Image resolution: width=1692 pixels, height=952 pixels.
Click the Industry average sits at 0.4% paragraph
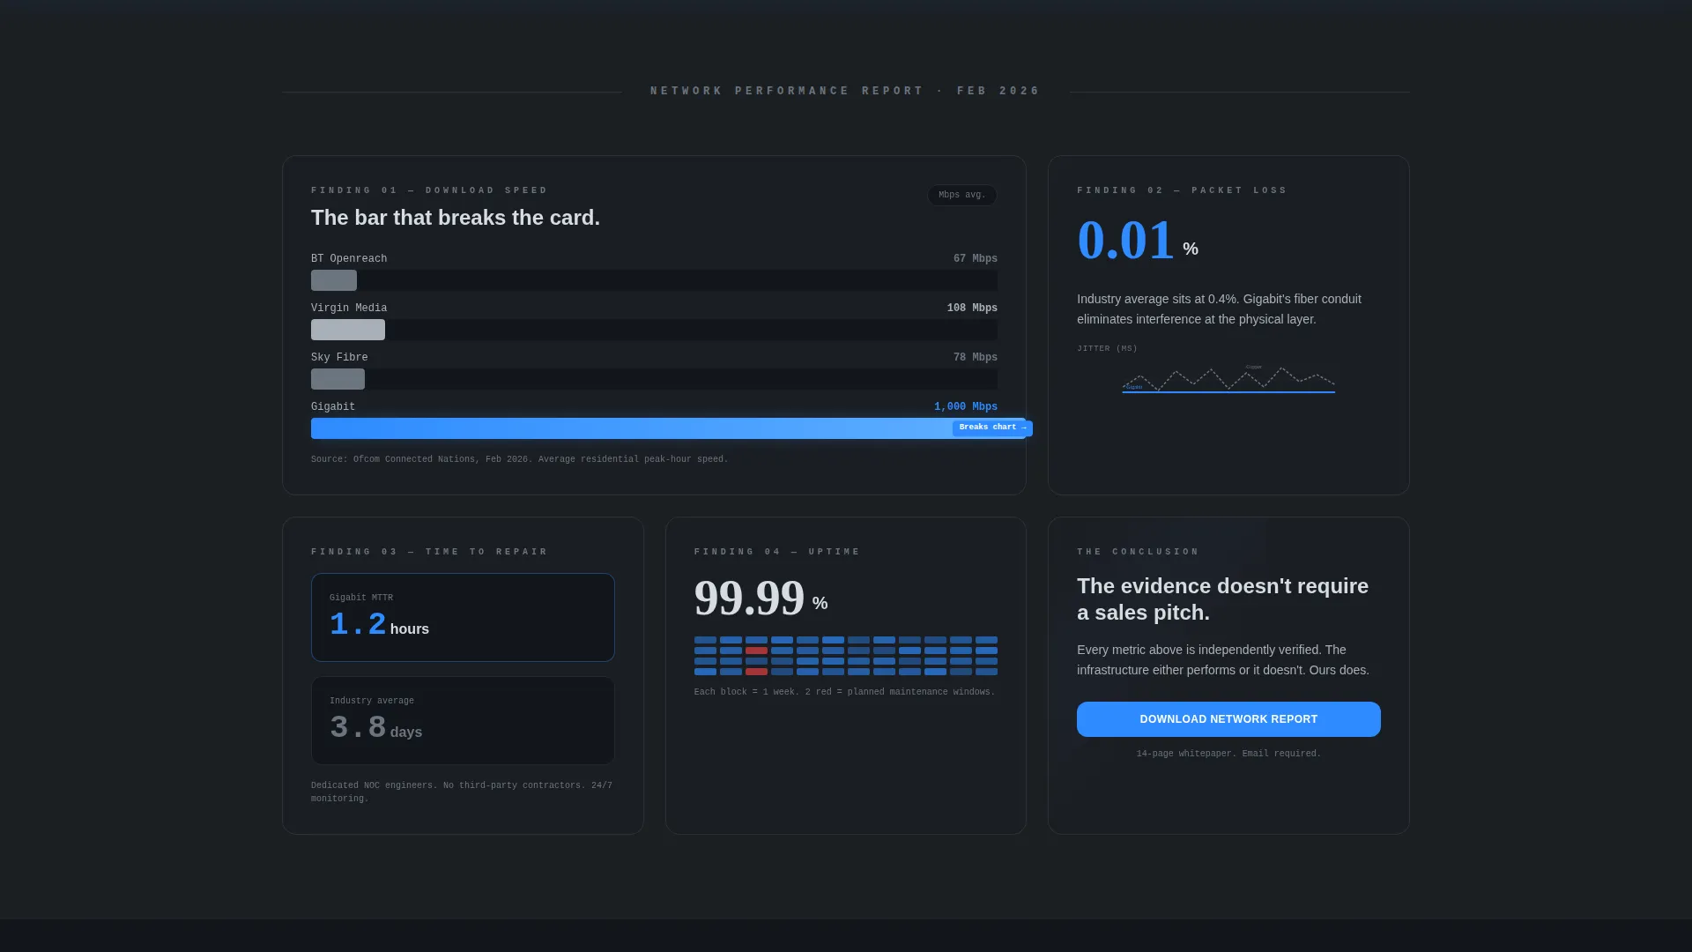(x=1219, y=309)
